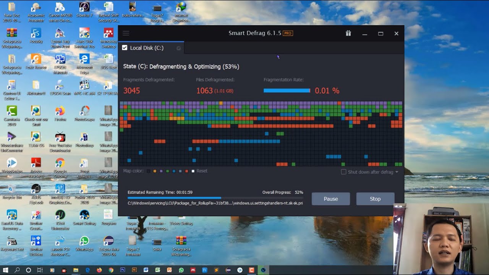The image size is (489, 275).
Task: Reset the map colors
Action: pos(202,171)
